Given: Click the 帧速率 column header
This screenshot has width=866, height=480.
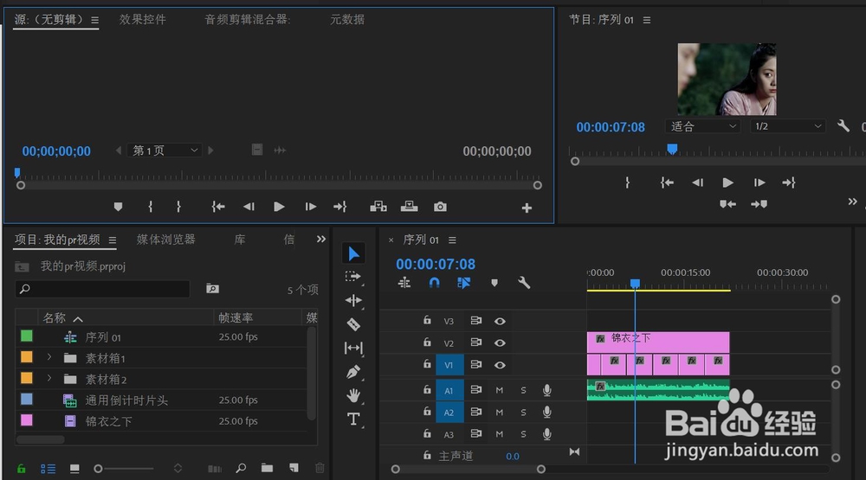Looking at the screenshot, I should [x=236, y=317].
